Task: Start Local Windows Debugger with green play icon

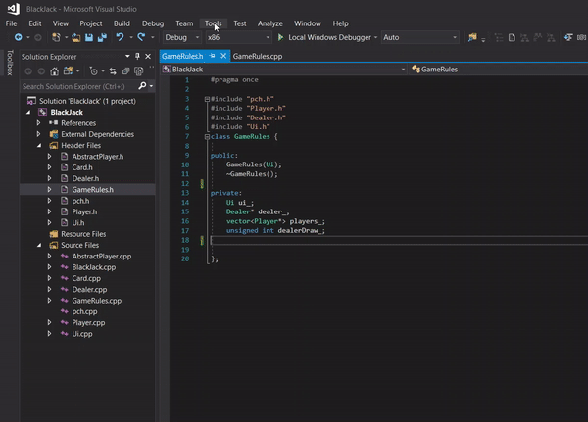Action: tap(280, 37)
